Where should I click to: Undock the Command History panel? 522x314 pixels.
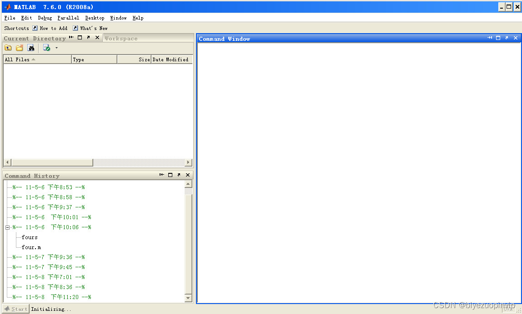point(179,175)
